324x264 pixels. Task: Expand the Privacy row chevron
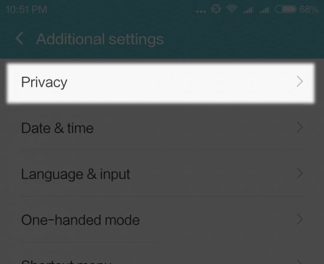pyautogui.click(x=300, y=81)
